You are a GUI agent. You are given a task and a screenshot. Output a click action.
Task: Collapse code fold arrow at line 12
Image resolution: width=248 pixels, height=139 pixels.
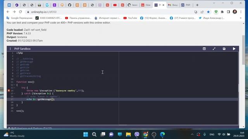[x=15, y=85]
